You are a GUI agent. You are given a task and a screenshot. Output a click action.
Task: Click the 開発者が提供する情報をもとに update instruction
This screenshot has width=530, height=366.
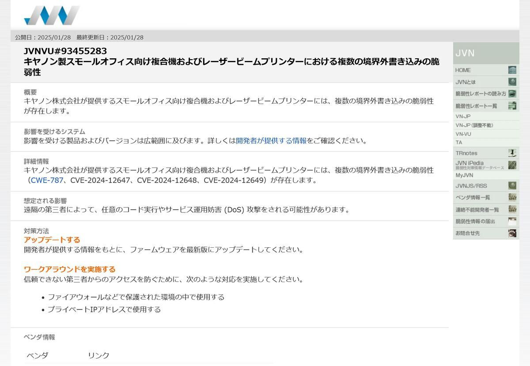point(164,250)
